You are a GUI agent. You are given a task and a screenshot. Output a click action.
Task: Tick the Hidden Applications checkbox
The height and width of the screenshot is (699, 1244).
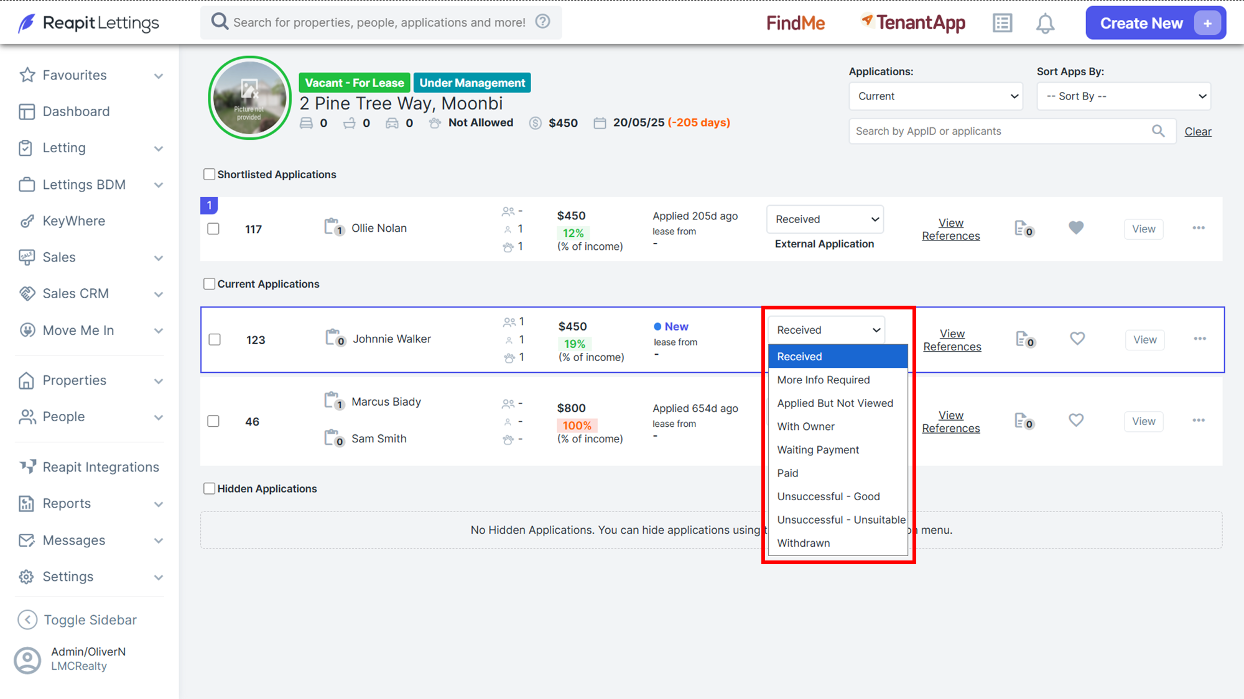[x=209, y=489]
